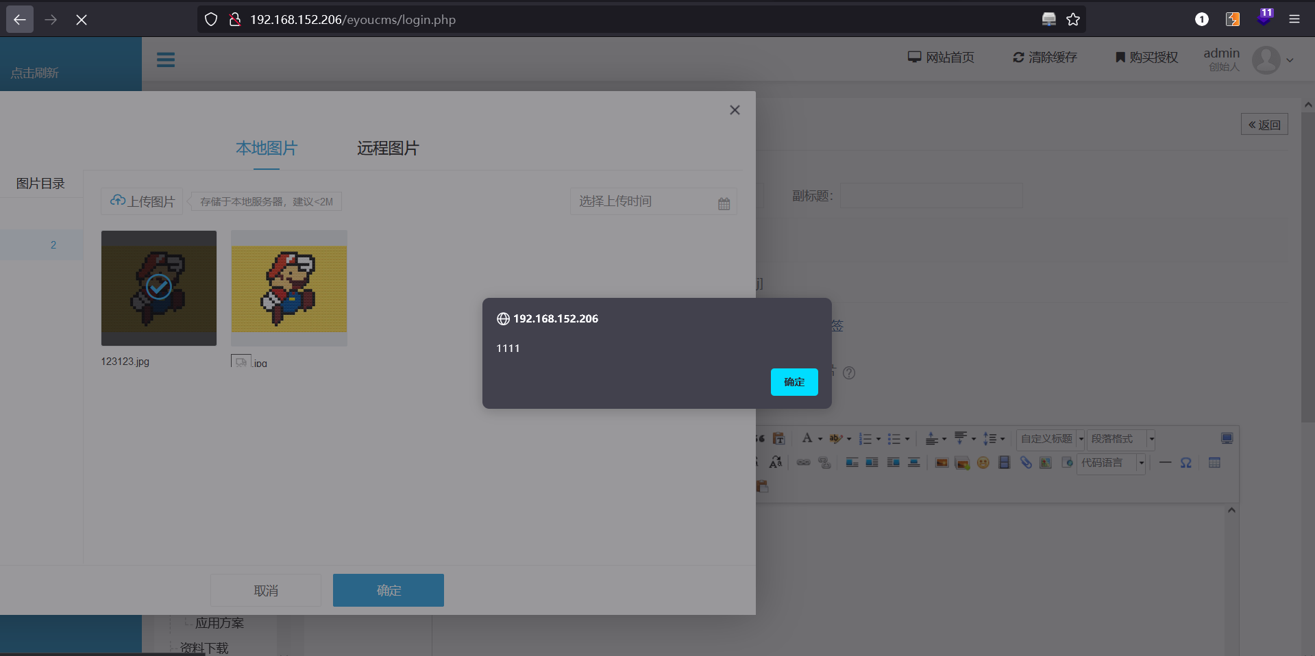Screen dimensions: 1315x656
Task: Click the blue 确定 dialog button
Action: [389, 590]
